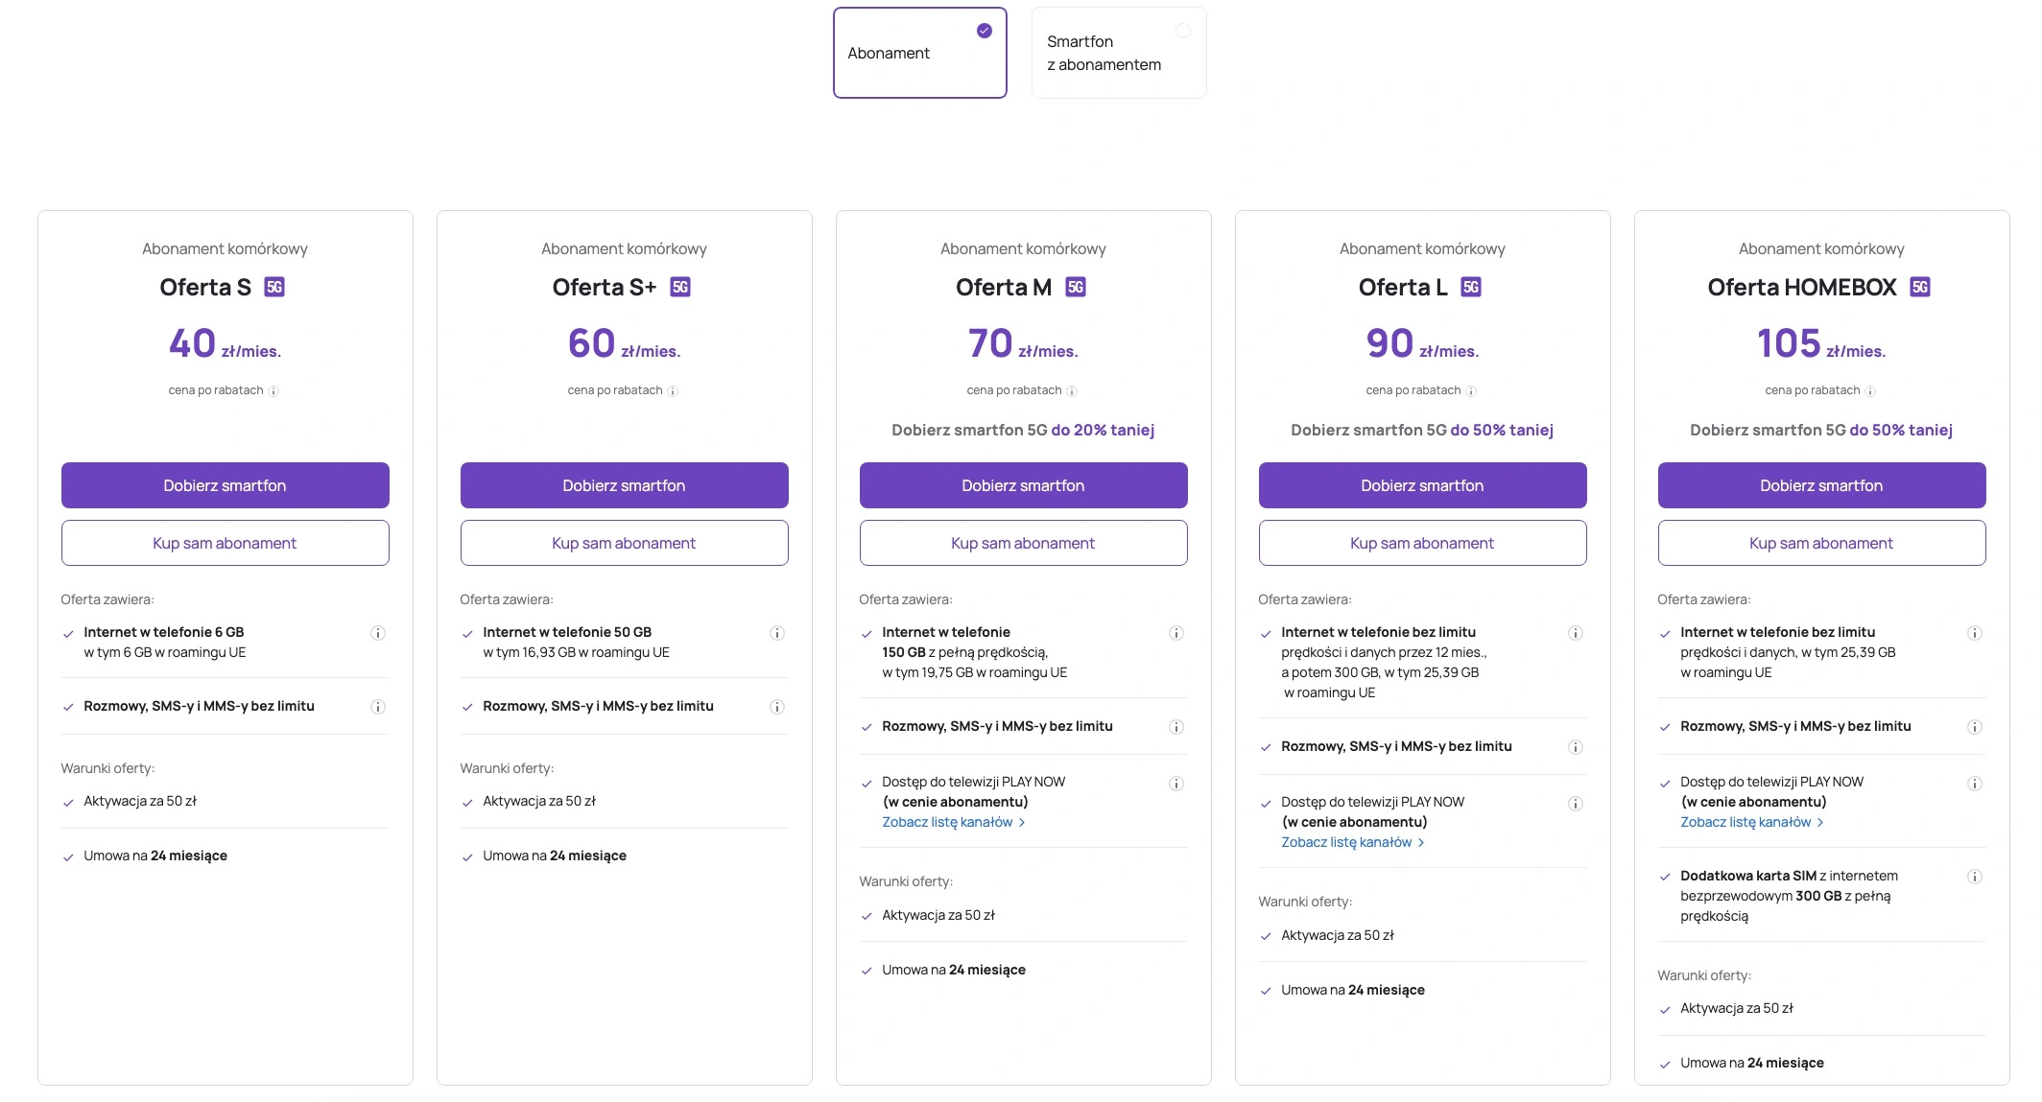Click Dobierz smartfon button for Oferta HOMEBOX
The image size is (2042, 1102).
click(1822, 485)
